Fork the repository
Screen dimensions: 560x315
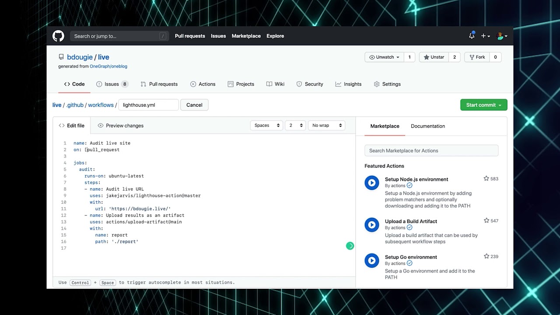click(x=477, y=57)
